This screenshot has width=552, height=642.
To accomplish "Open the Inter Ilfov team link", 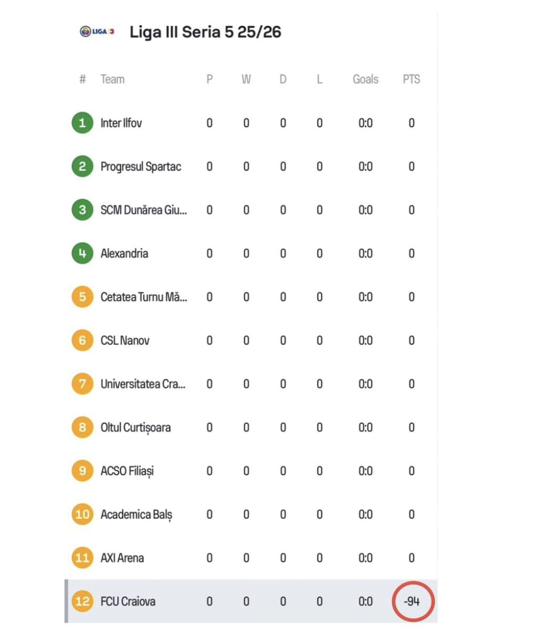I will 121,123.
